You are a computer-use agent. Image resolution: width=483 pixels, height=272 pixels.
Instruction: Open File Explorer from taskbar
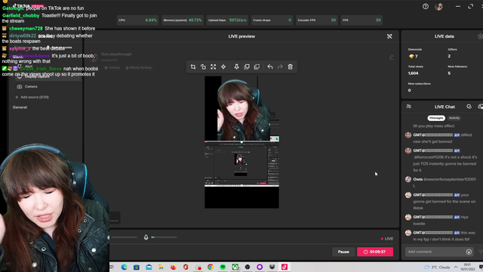click(161, 267)
